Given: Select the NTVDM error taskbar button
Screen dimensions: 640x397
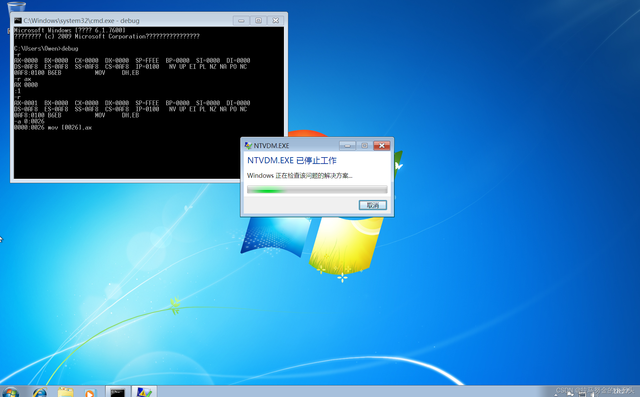Looking at the screenshot, I should point(144,392).
